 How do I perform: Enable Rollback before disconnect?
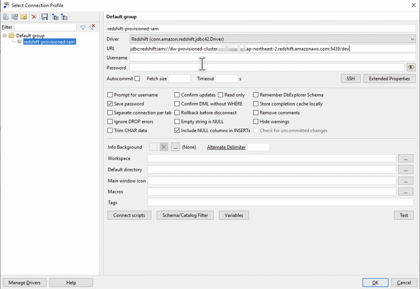tap(177, 113)
